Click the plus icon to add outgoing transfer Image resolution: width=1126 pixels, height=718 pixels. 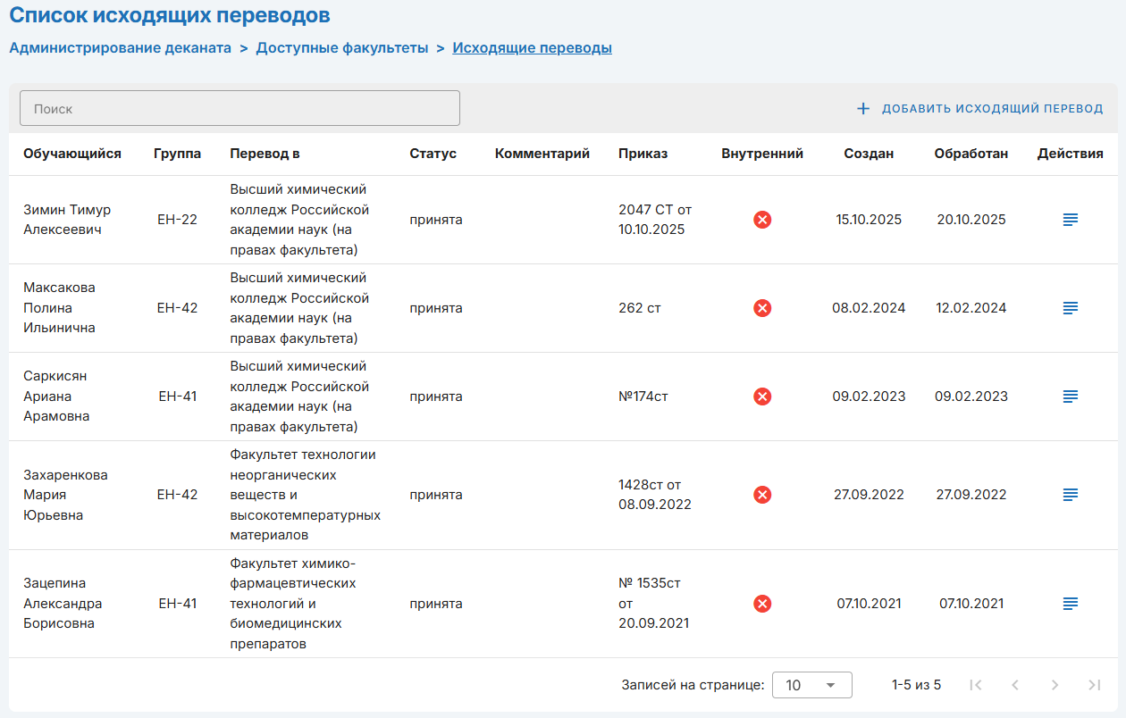tap(863, 109)
